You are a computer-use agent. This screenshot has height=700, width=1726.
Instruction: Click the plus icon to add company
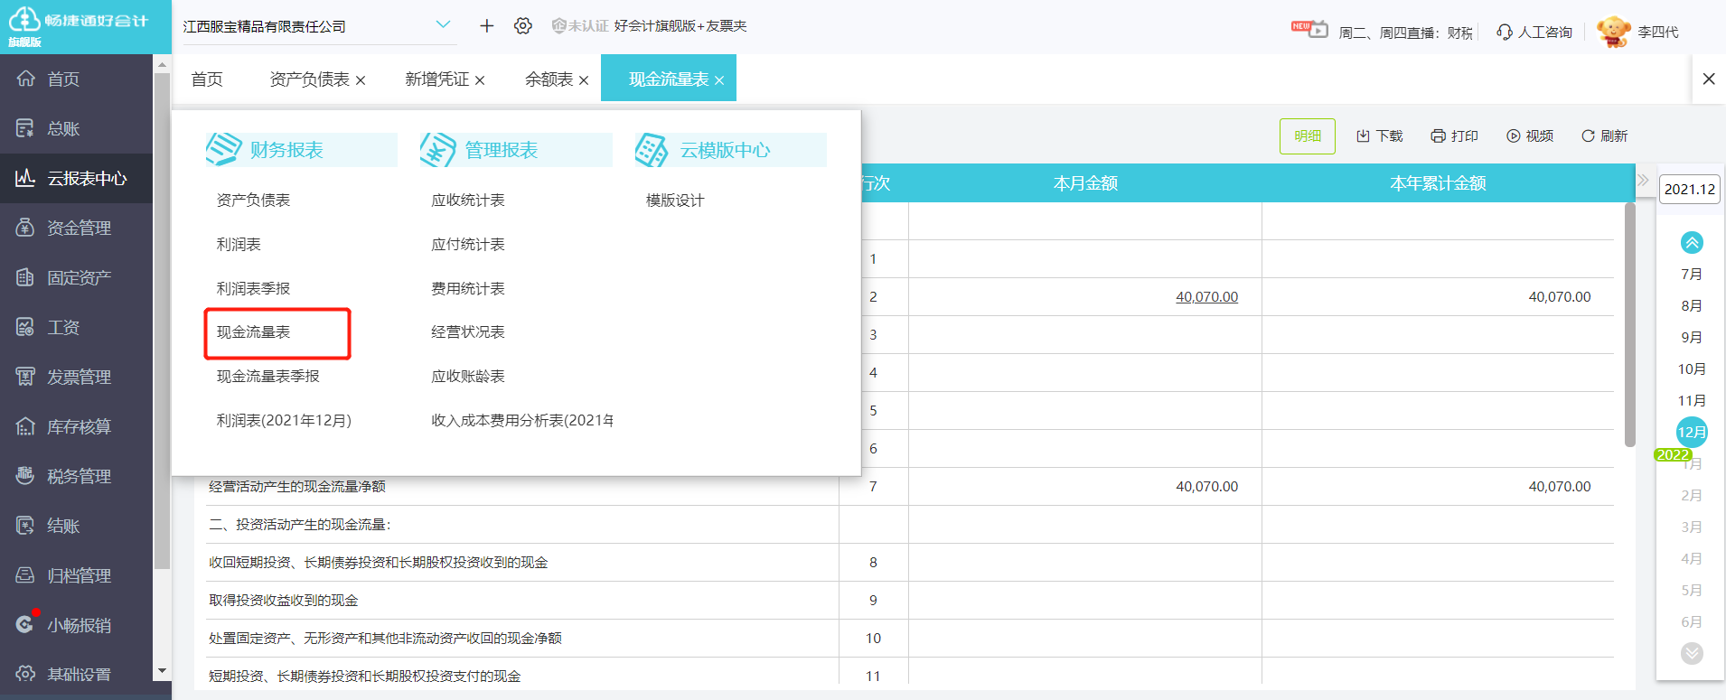point(486,26)
